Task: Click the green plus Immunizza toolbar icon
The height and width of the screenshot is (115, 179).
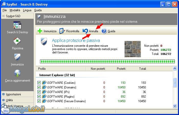Action: [40, 31]
